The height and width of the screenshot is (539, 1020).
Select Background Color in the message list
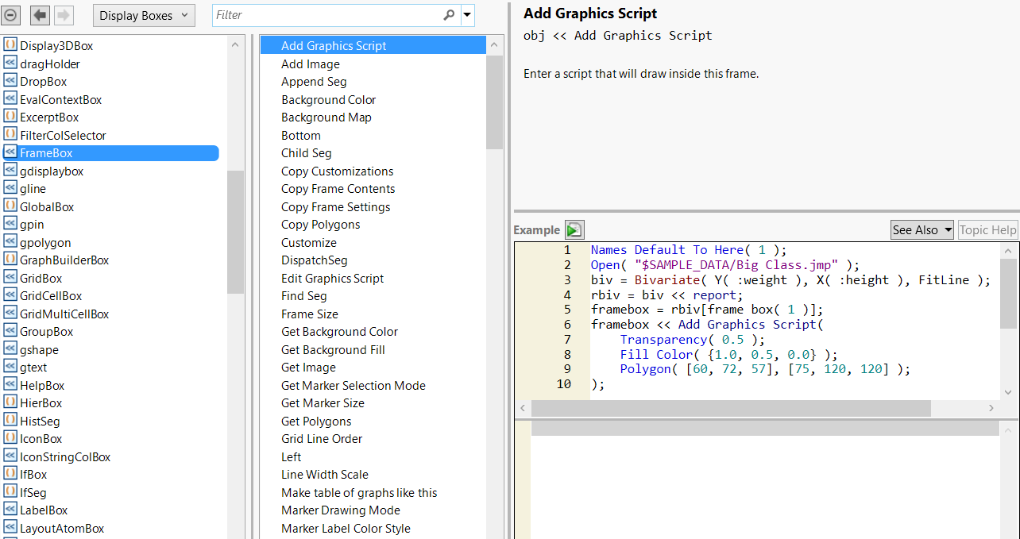coord(328,100)
